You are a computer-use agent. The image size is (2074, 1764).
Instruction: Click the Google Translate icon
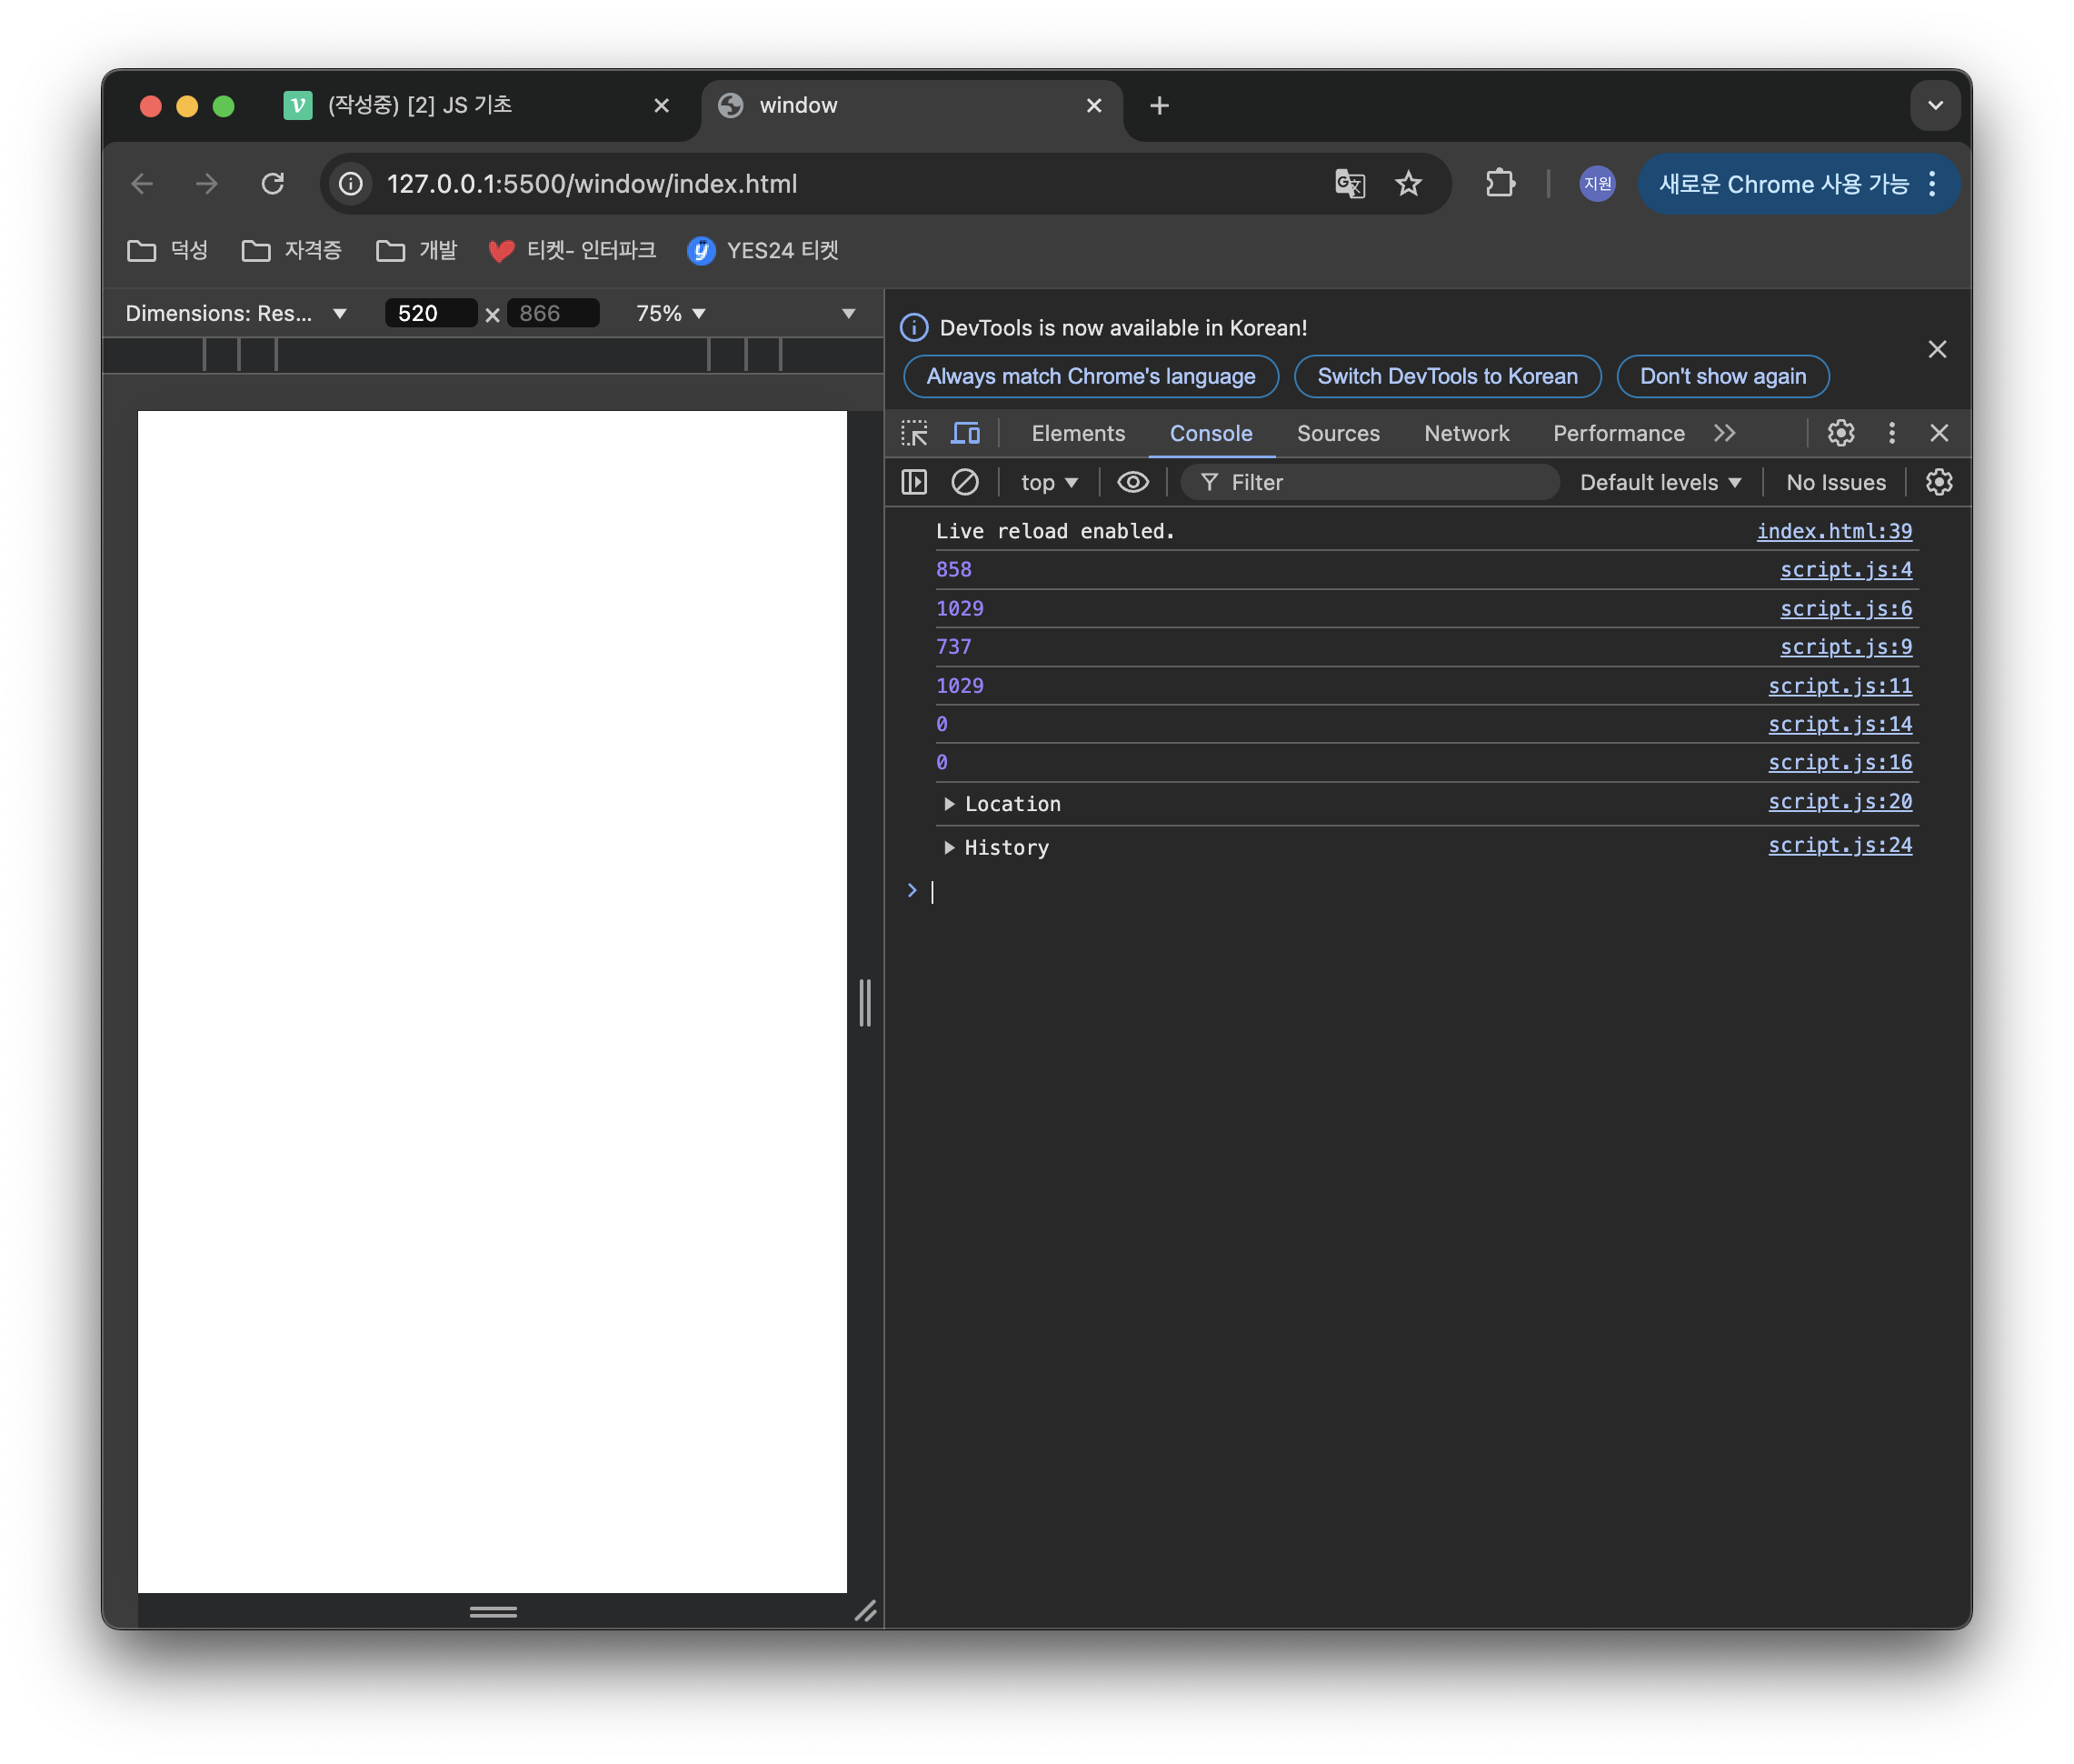point(1350,184)
